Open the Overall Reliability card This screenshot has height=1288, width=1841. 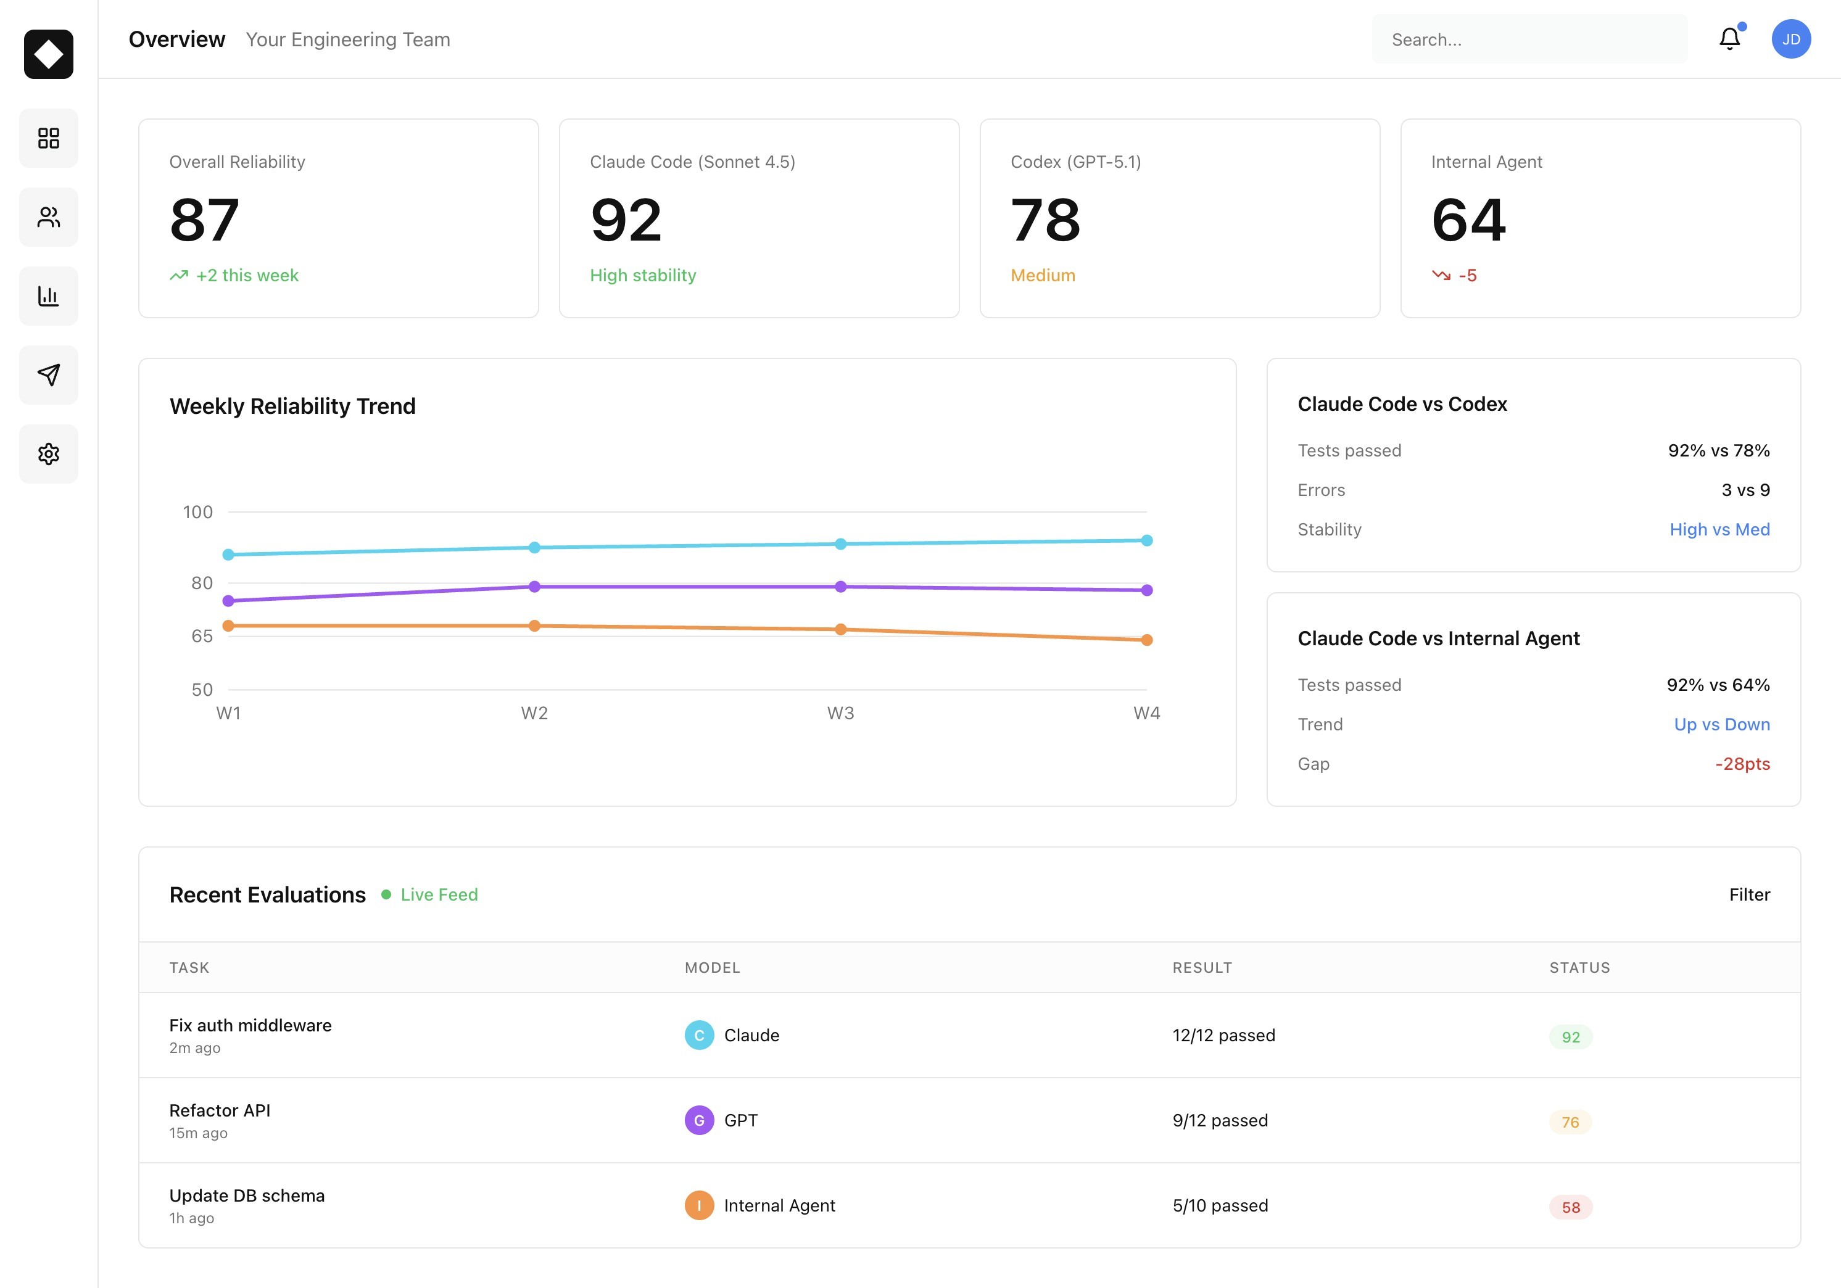(338, 218)
